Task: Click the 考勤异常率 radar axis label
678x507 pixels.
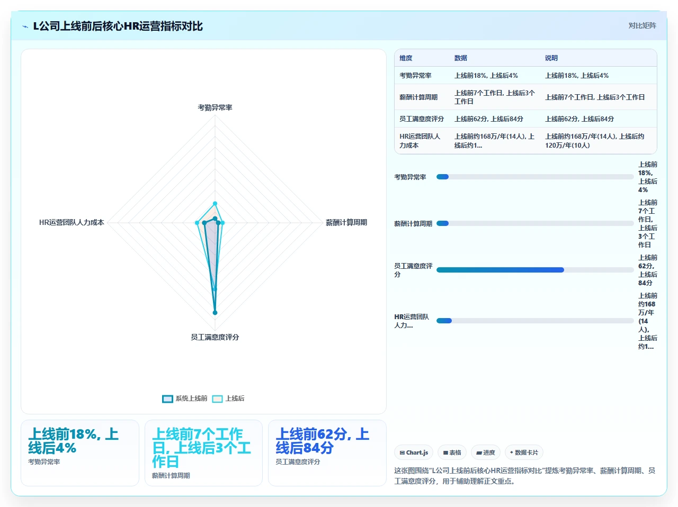Action: pyautogui.click(x=215, y=107)
